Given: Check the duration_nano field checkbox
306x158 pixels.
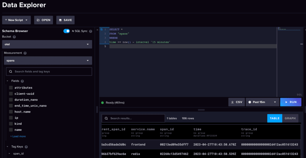Looking at the screenshot, I should pos(11,100).
